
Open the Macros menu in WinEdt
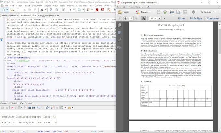[70, 6]
